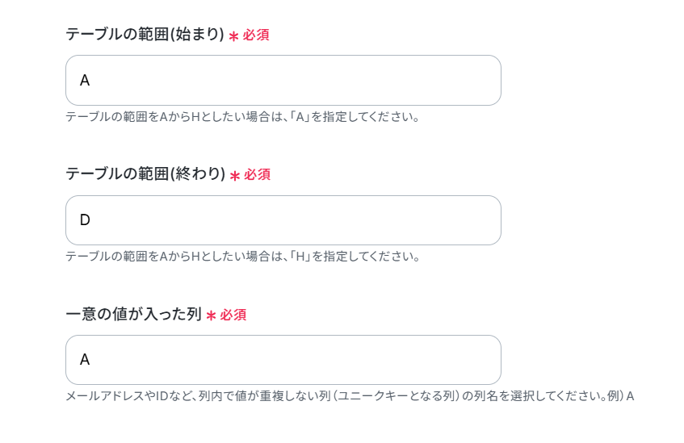Click the テーブルの範囲(終わり) field label
Screen dimensions: 684x443
click(x=145, y=174)
